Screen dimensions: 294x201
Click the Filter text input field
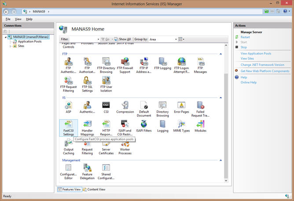click(x=83, y=39)
